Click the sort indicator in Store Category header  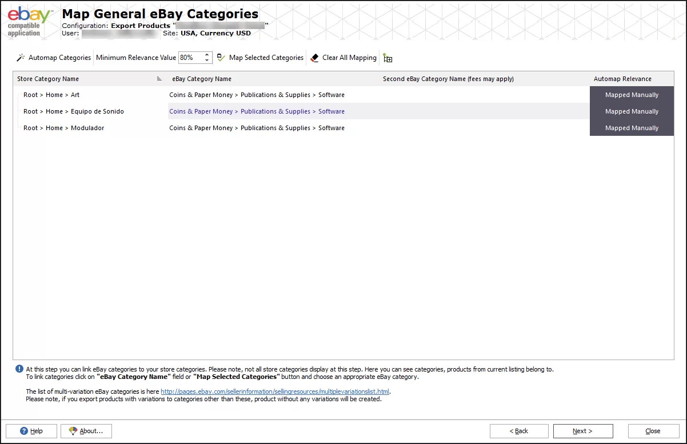pyautogui.click(x=159, y=79)
